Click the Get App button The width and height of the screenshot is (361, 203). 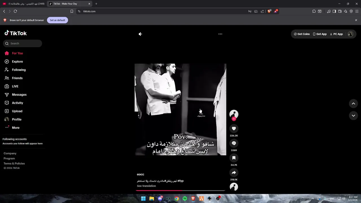point(320,34)
